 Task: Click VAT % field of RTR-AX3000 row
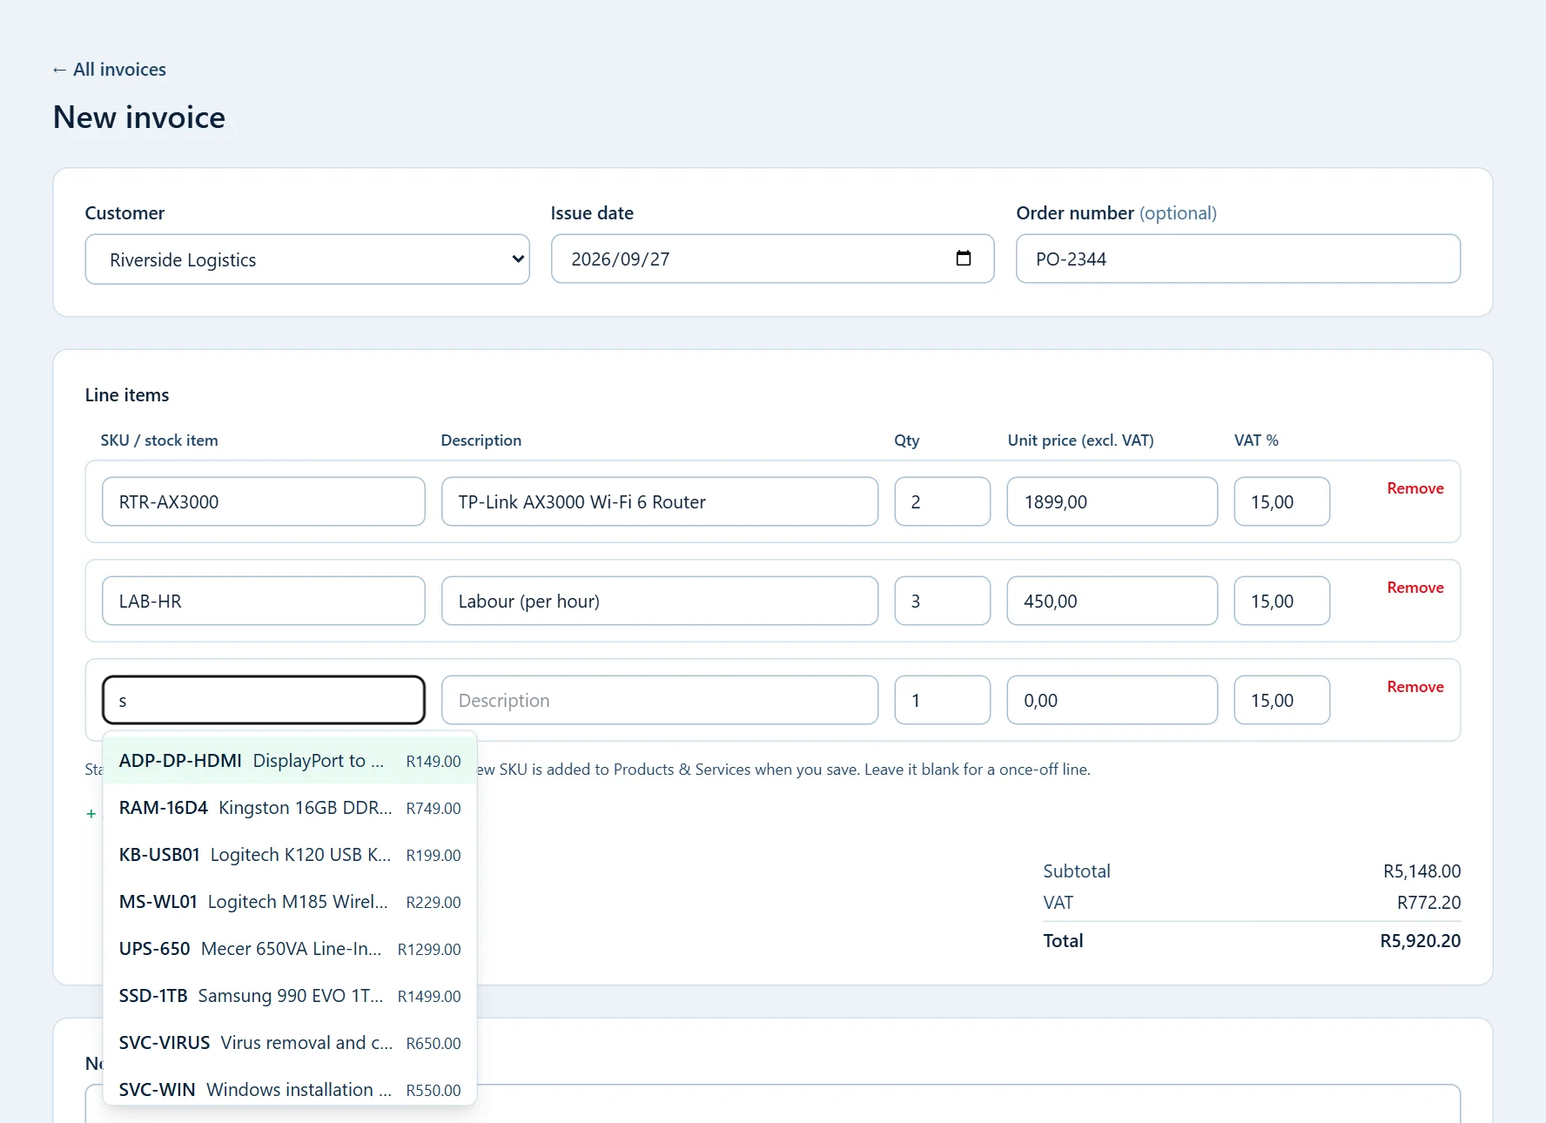point(1282,501)
